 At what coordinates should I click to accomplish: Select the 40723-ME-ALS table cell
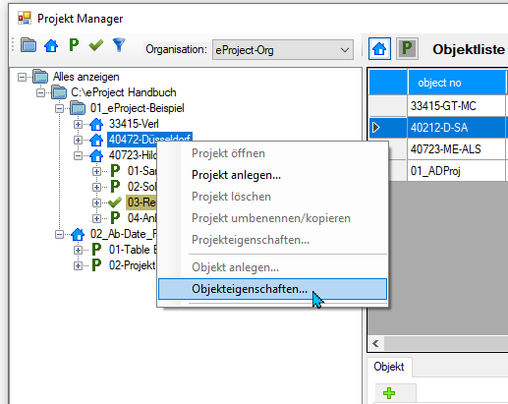pos(457,149)
